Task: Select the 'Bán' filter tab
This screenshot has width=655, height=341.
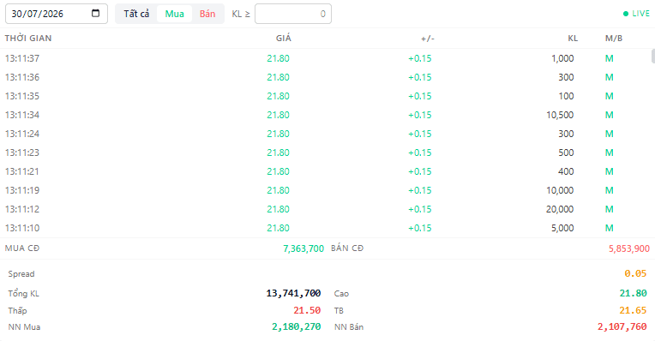Action: coord(207,14)
